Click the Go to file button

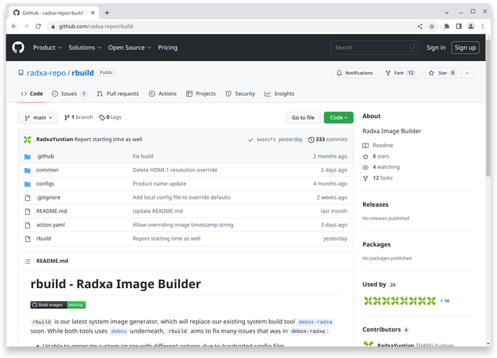[x=303, y=117]
